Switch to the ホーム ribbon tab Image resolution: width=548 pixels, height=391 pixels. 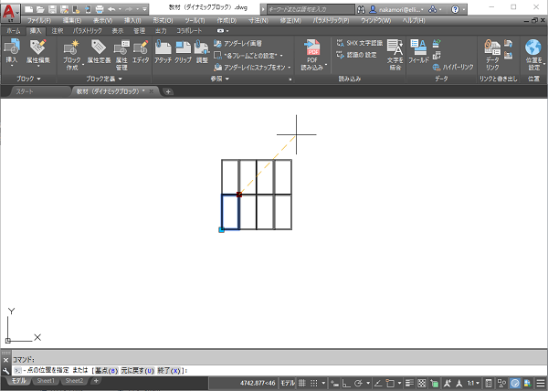pos(14,31)
